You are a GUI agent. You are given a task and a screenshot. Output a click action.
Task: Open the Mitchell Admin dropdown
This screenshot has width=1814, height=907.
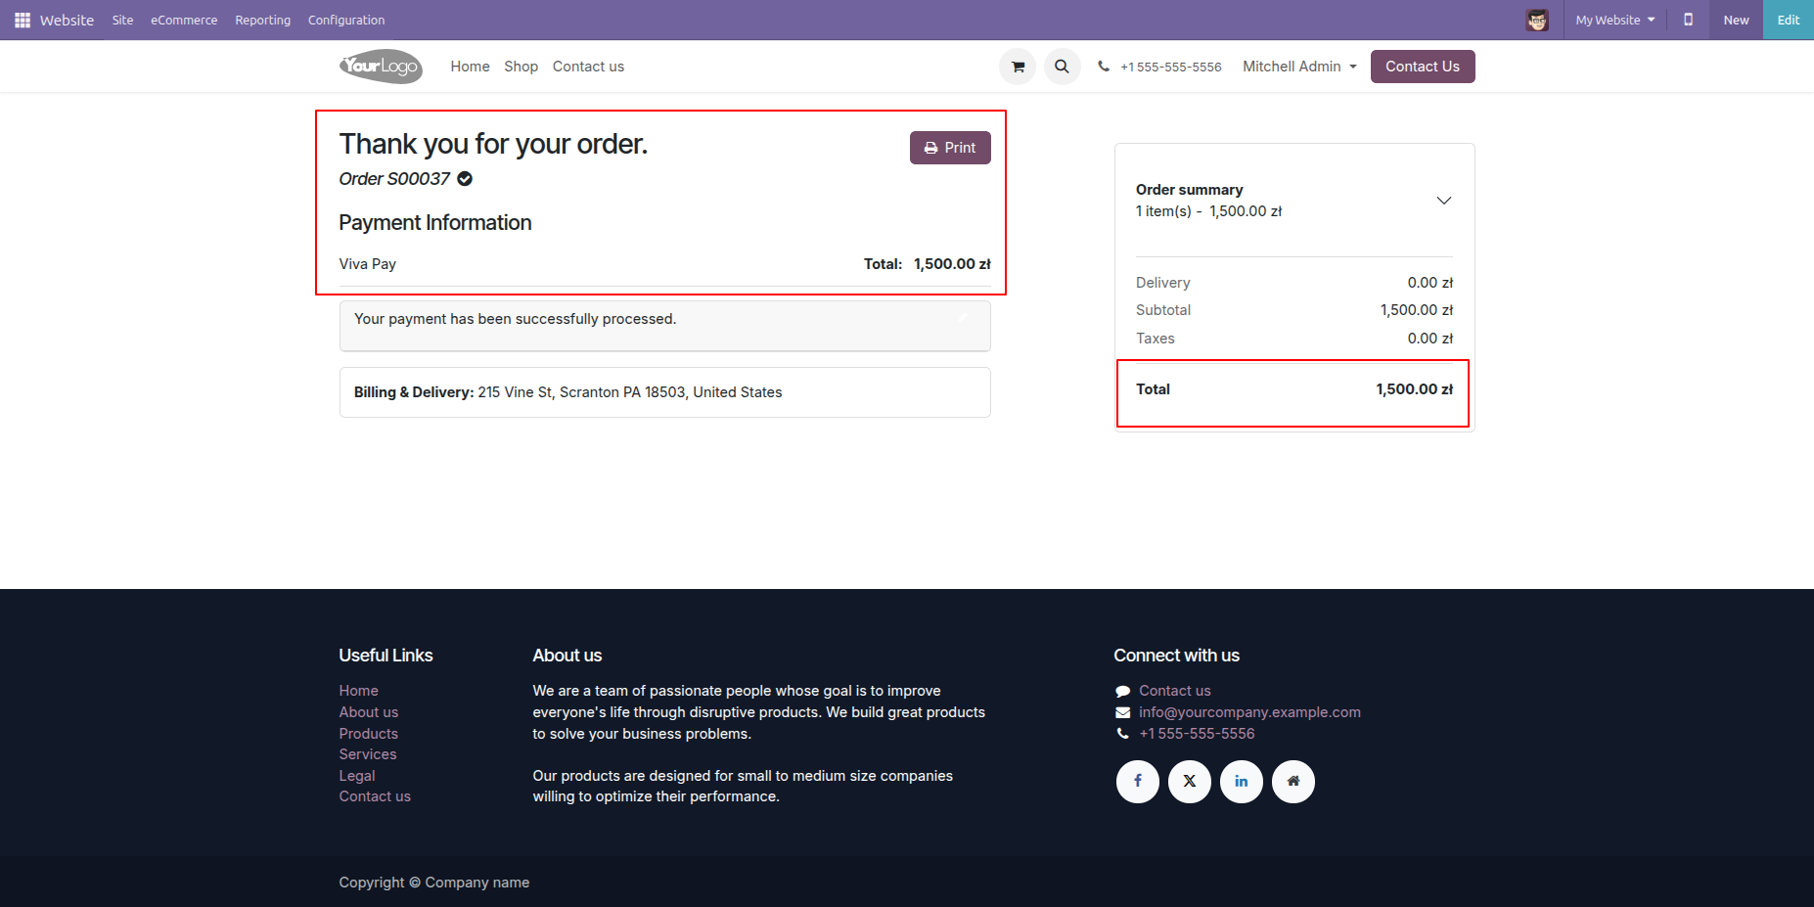pos(1299,67)
